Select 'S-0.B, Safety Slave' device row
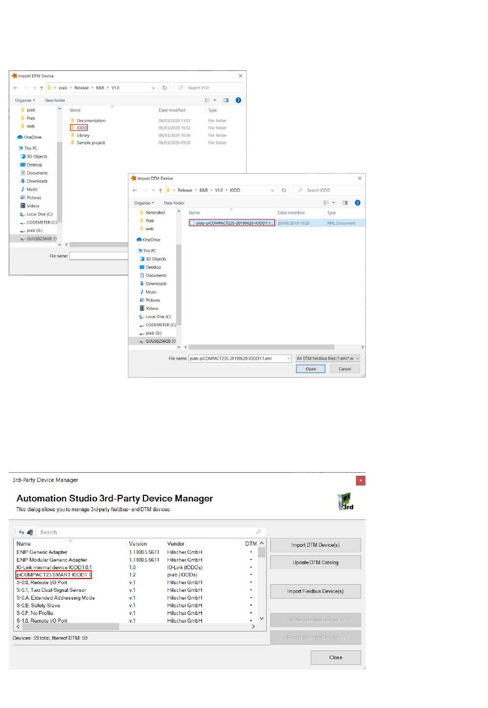Viewport: 488px width, 708px height. click(38, 605)
